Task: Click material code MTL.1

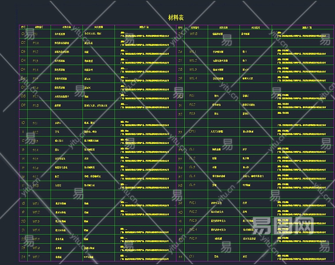Action: click(x=193, y=52)
